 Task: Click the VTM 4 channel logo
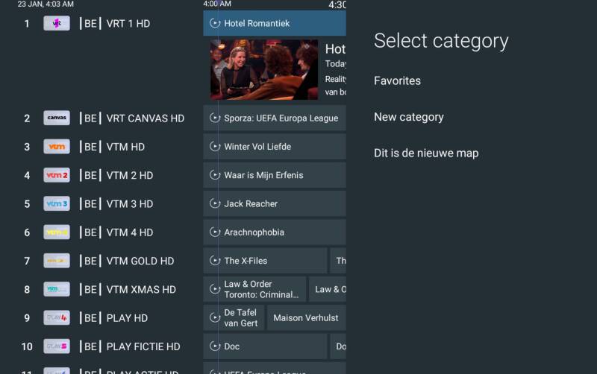click(x=57, y=232)
